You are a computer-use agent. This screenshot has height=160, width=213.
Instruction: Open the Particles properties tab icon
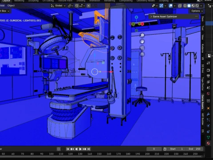pos(208,120)
